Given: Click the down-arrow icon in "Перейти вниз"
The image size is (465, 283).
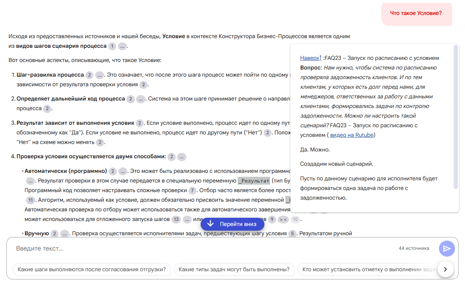Looking at the screenshot, I should click(x=211, y=224).
